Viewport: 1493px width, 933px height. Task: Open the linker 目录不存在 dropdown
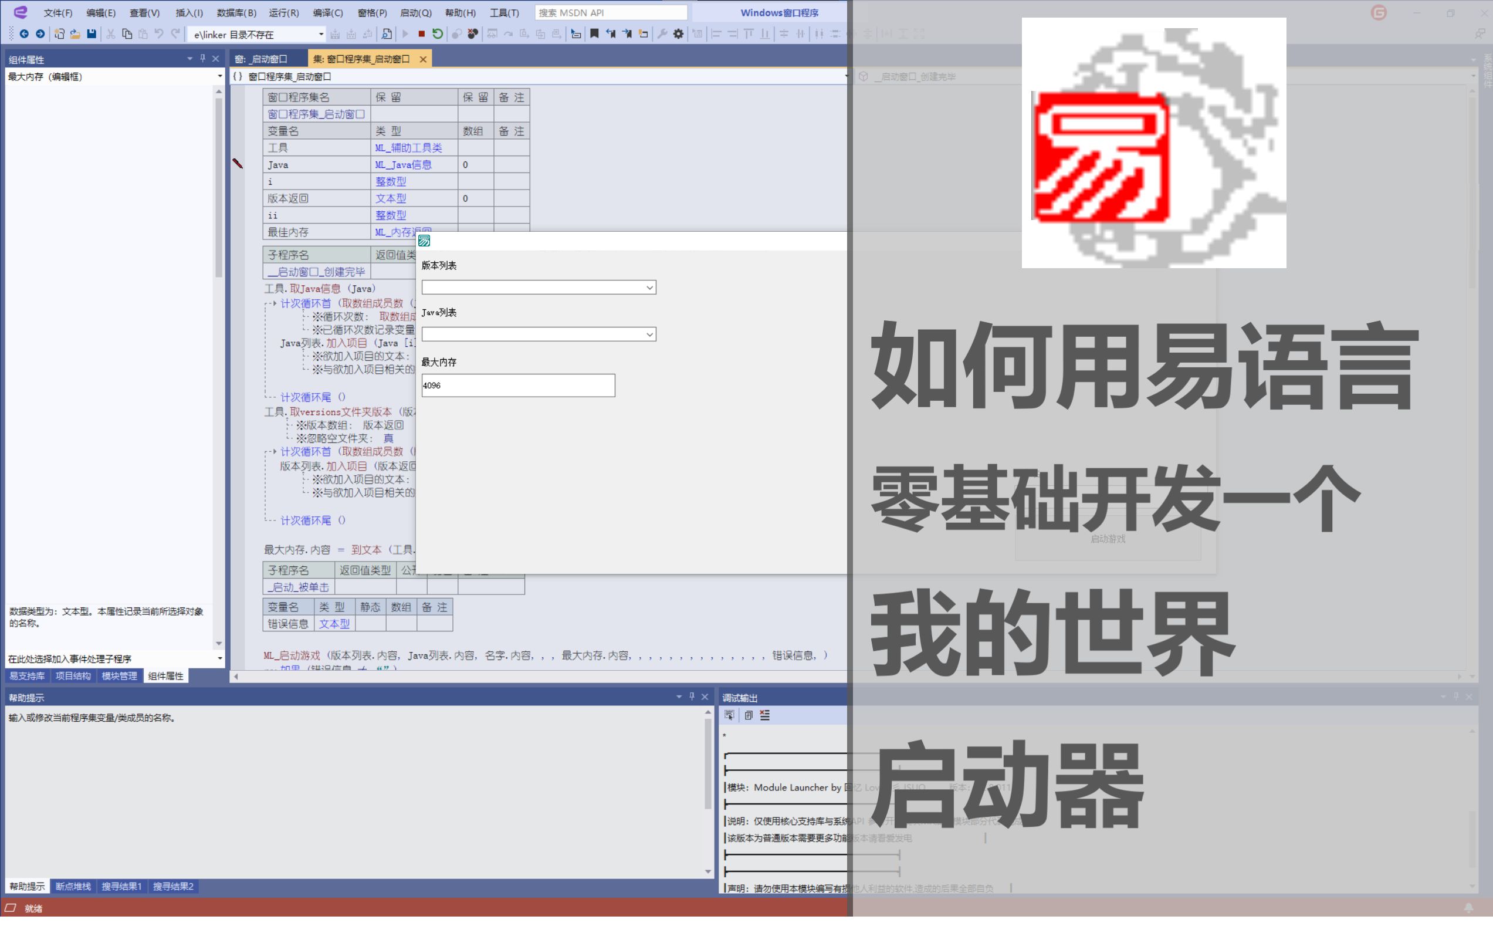pos(321,35)
